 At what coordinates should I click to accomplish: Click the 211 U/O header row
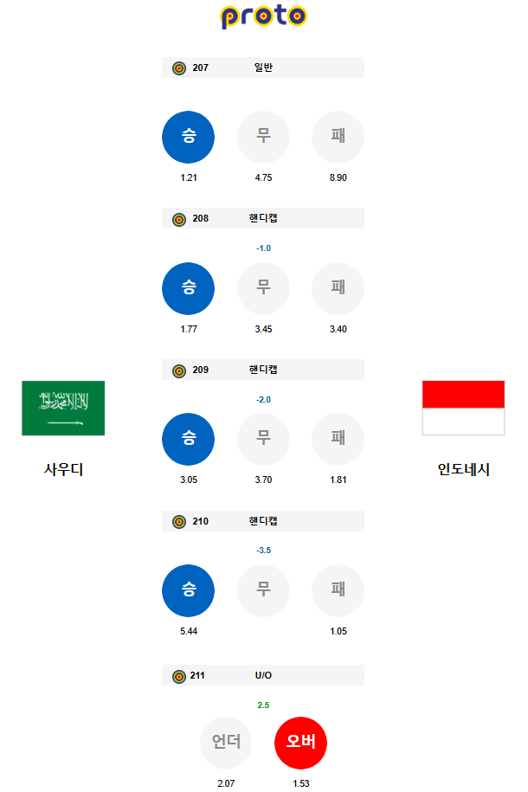click(x=263, y=675)
